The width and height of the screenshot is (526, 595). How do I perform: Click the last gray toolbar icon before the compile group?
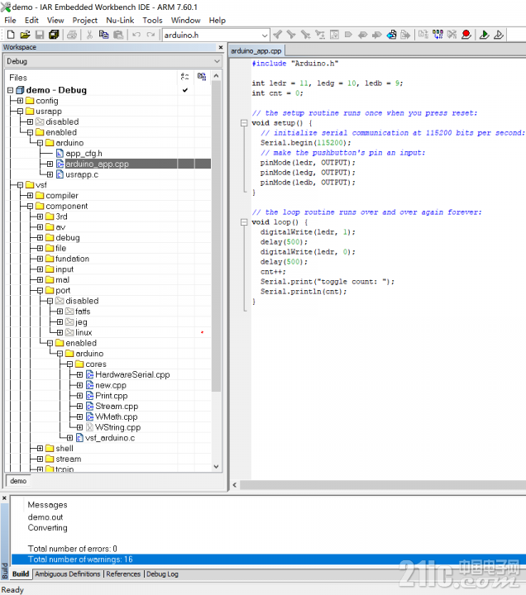point(405,35)
